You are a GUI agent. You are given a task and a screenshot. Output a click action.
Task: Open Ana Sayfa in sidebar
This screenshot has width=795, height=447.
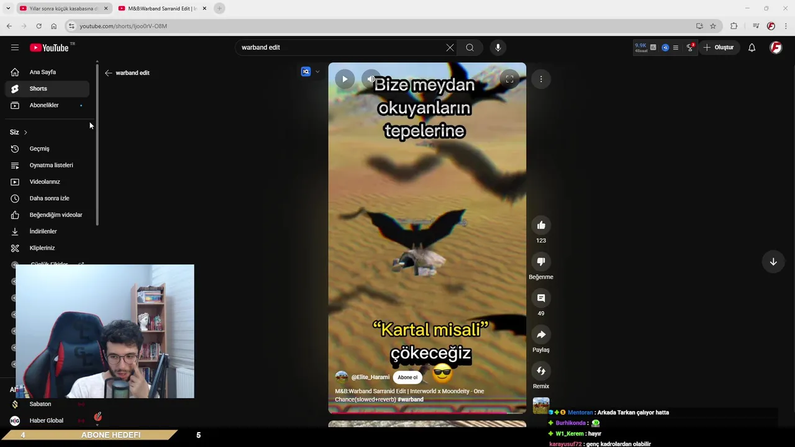tap(47, 72)
